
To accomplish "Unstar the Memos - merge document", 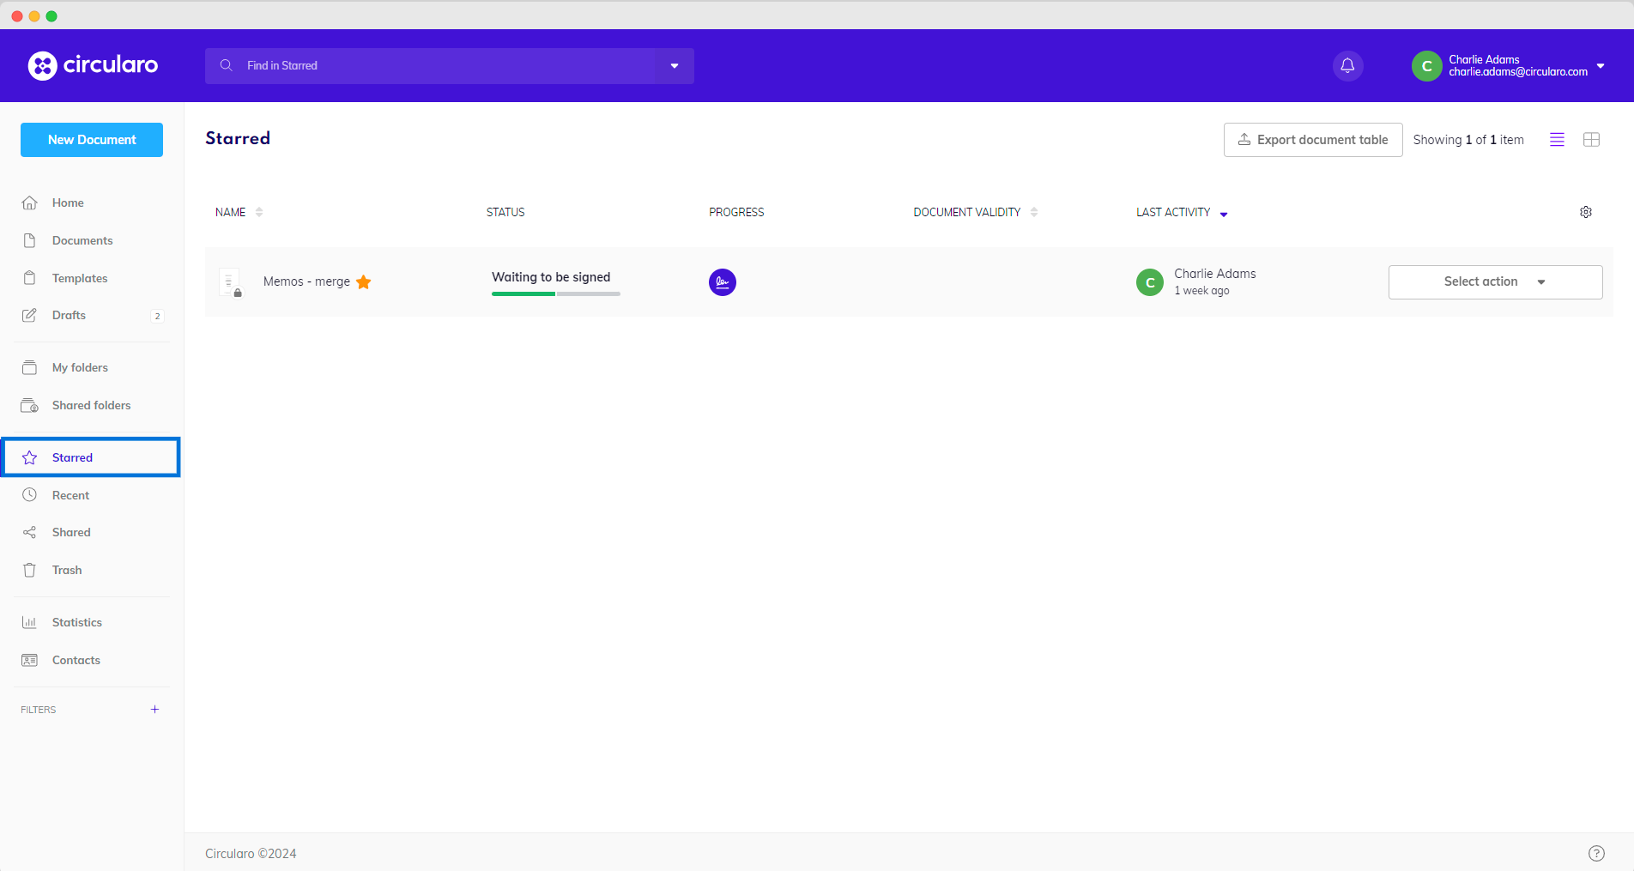I will pyautogui.click(x=364, y=282).
